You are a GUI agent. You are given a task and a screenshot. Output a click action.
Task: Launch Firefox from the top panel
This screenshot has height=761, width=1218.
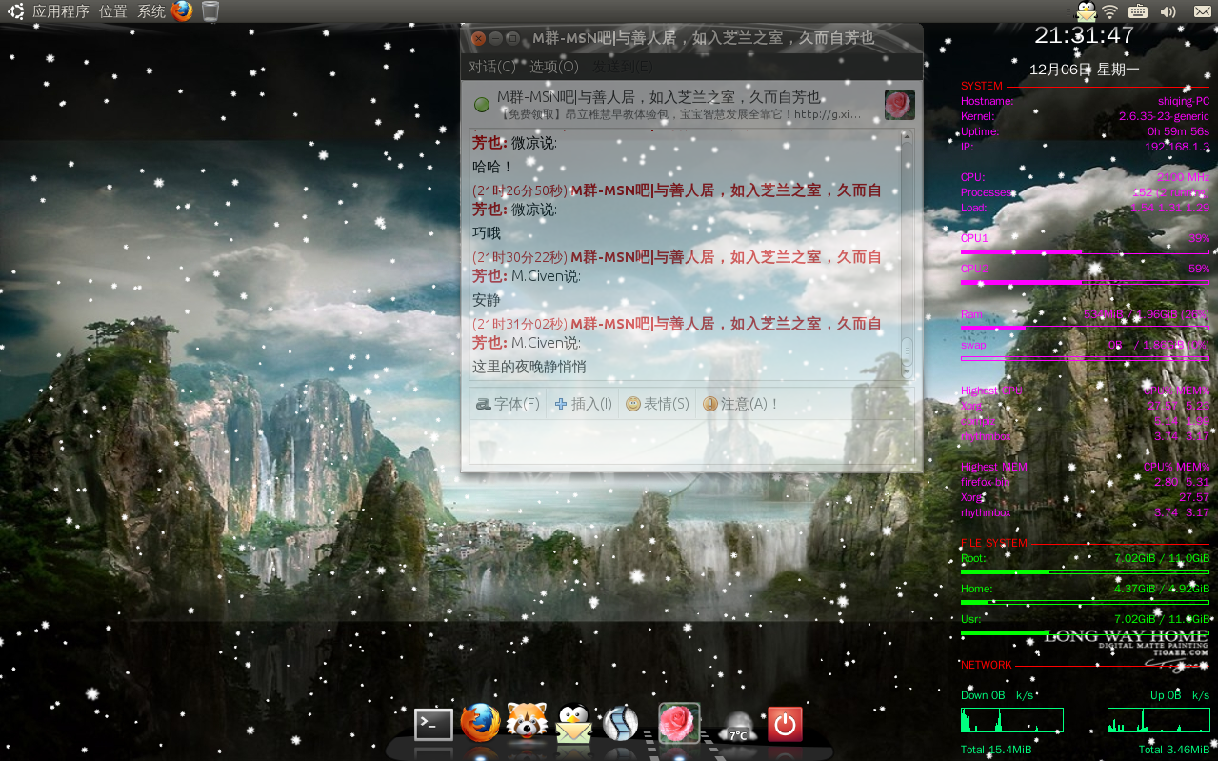click(182, 11)
